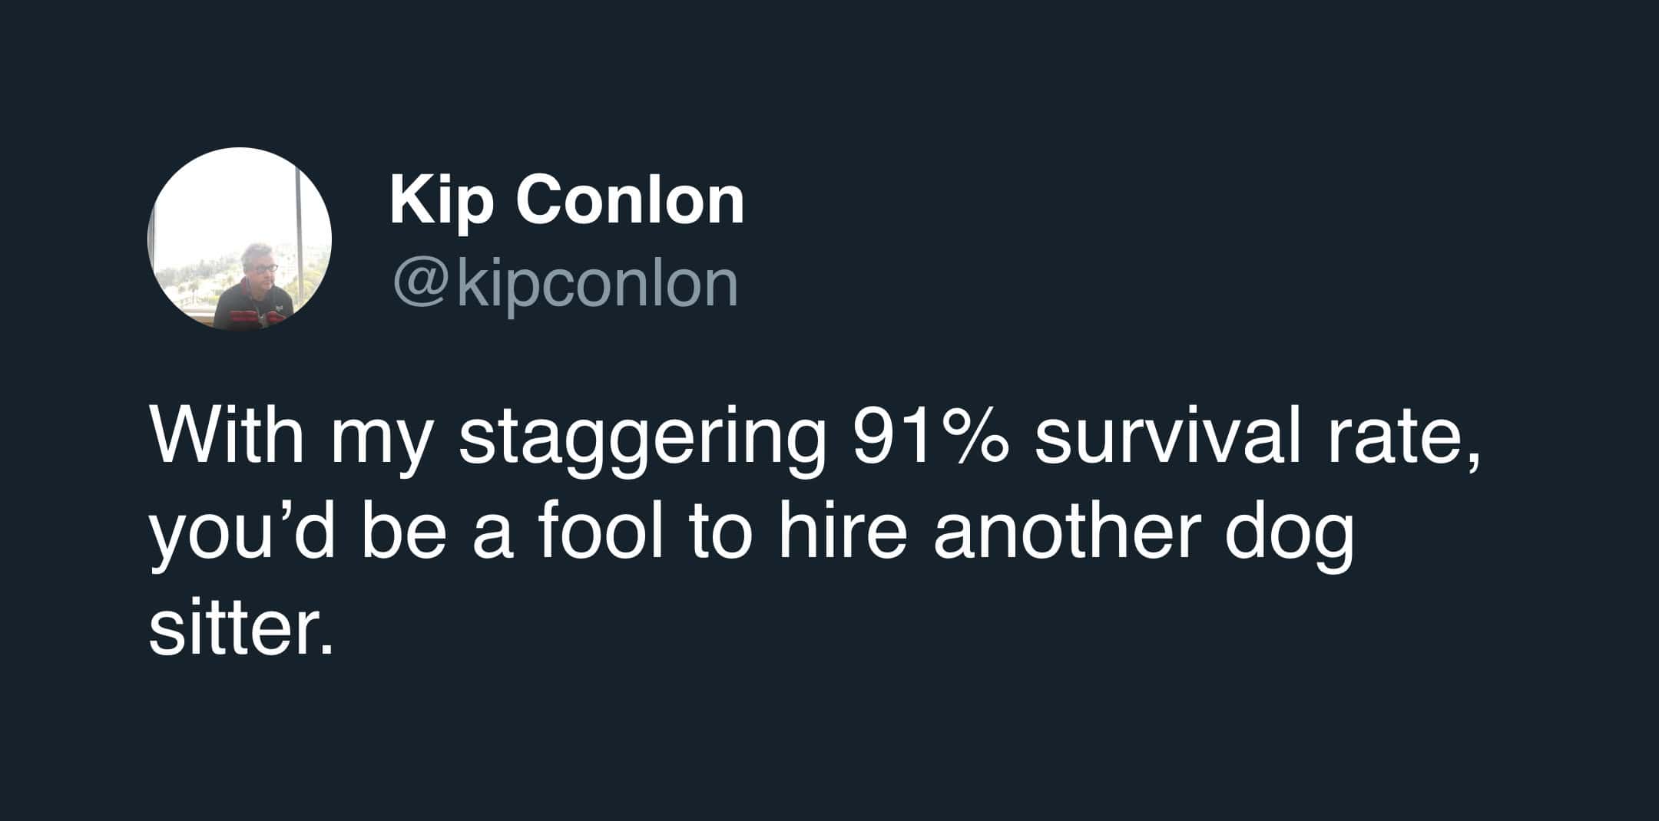Open the Kip Conlon display name
The width and height of the screenshot is (1659, 821).
(567, 200)
